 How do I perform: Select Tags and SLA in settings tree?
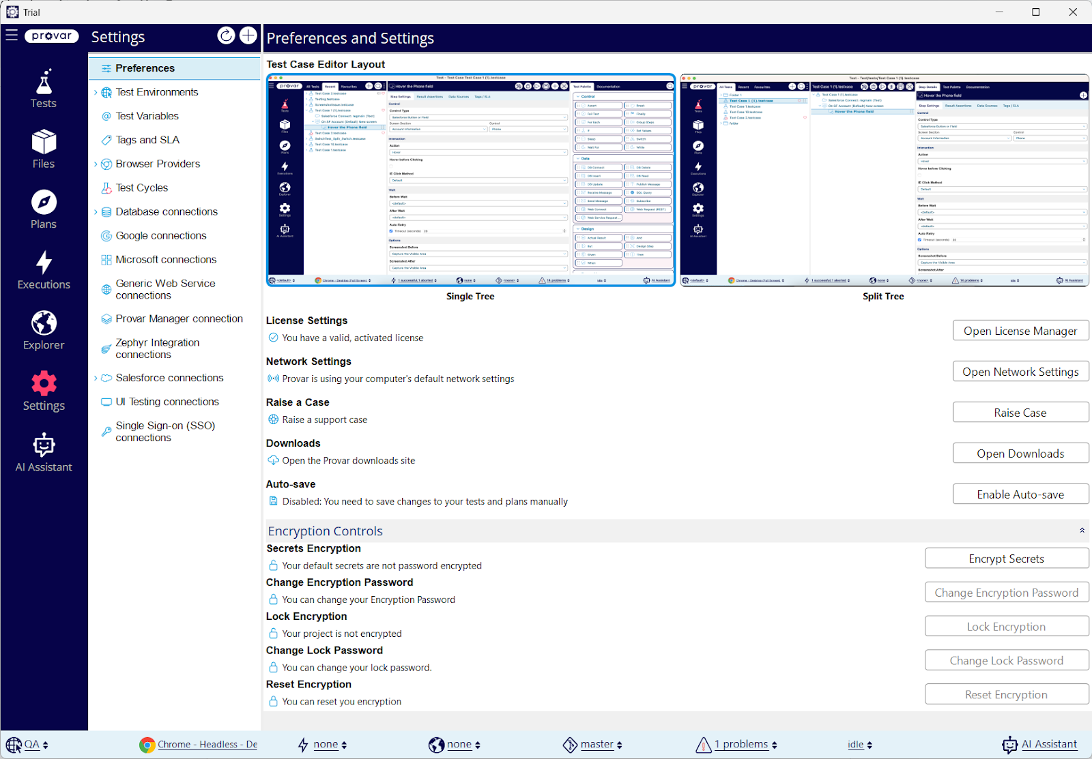(x=147, y=140)
